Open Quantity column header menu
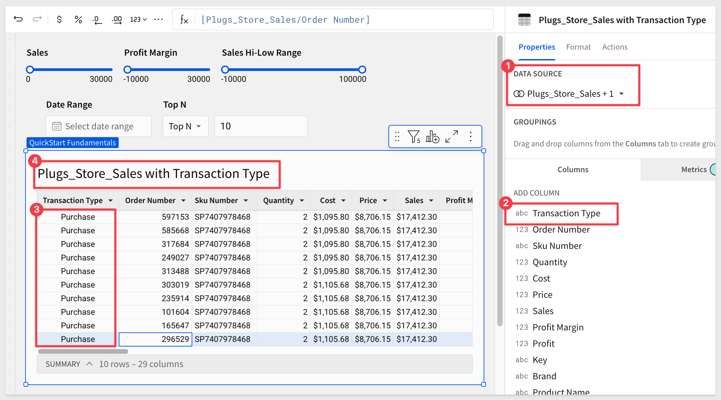This screenshot has width=721, height=400. pos(302,201)
